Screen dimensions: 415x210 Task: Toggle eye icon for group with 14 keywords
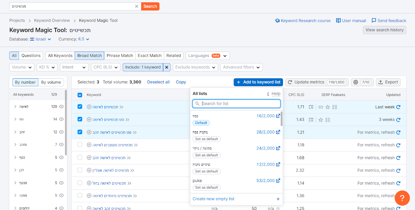click(61, 119)
